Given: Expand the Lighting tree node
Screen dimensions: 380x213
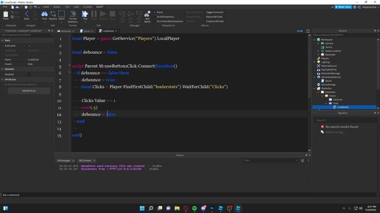Looking at the screenshot, I should (x=314, y=62).
